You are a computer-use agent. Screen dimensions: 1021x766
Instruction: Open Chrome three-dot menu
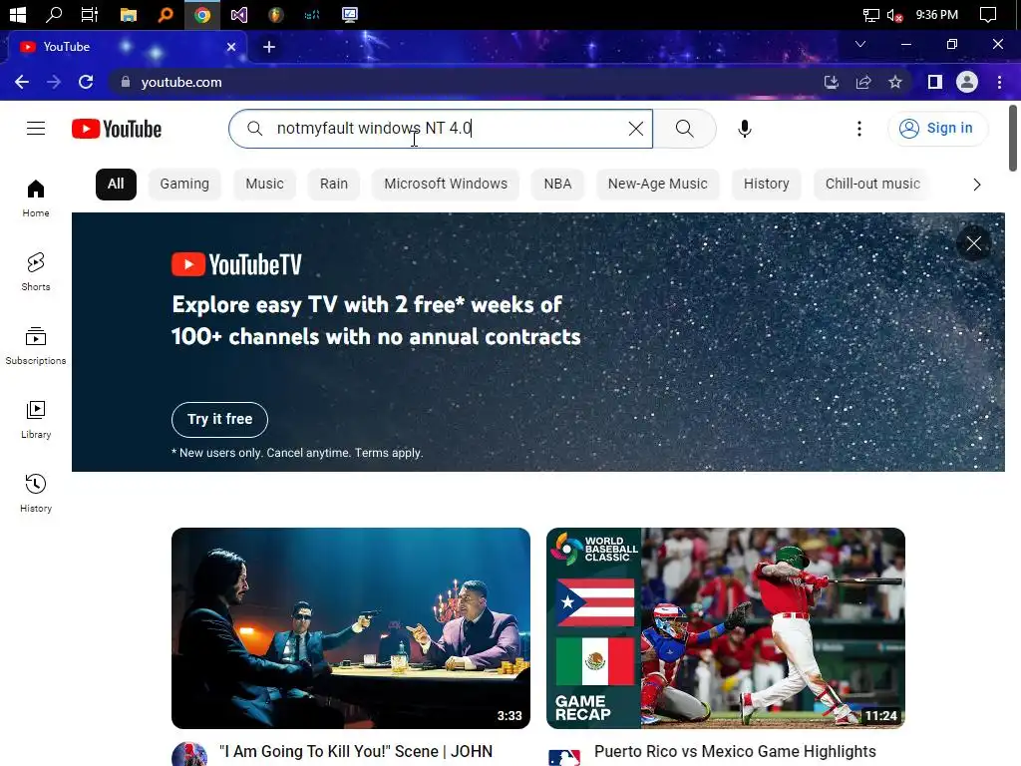click(999, 82)
